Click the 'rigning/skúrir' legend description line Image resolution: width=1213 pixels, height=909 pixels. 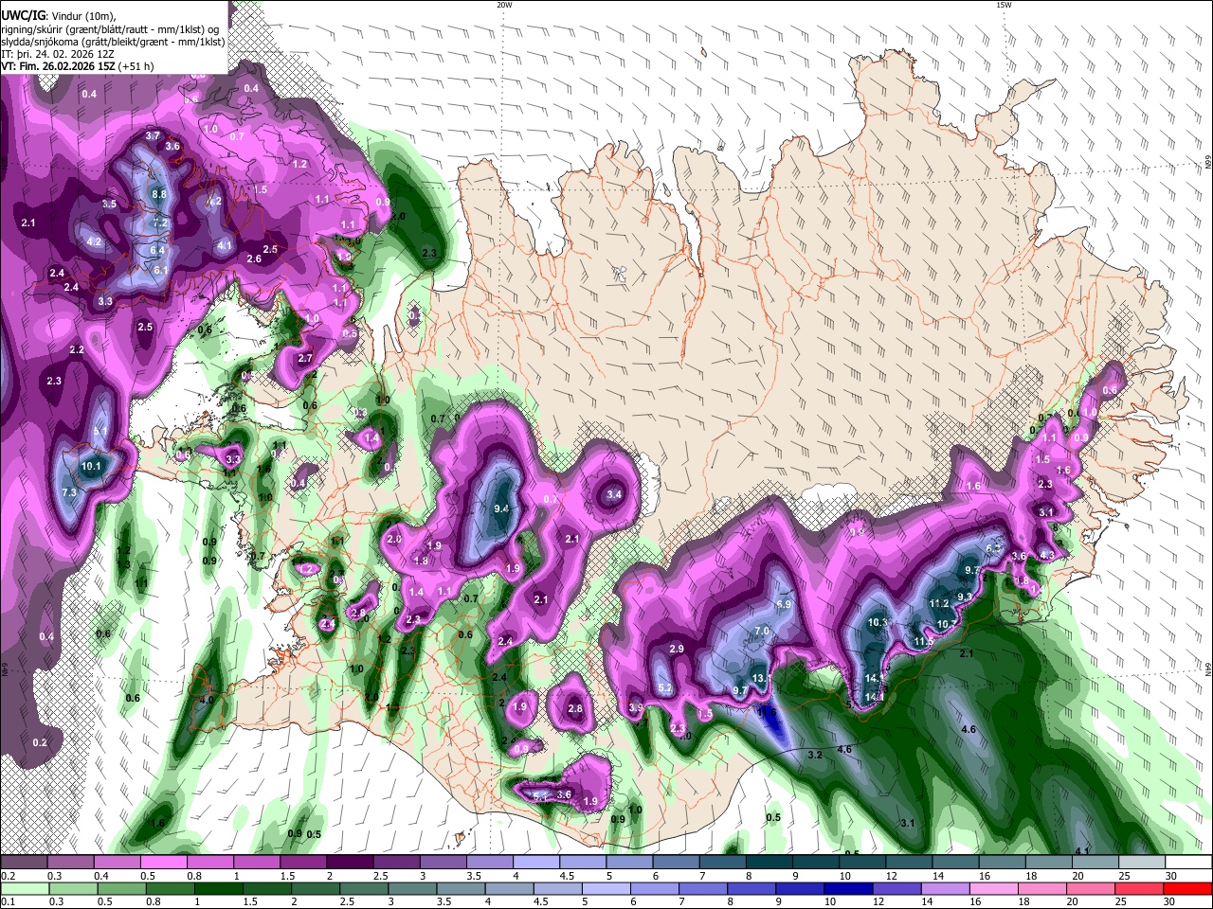click(110, 28)
